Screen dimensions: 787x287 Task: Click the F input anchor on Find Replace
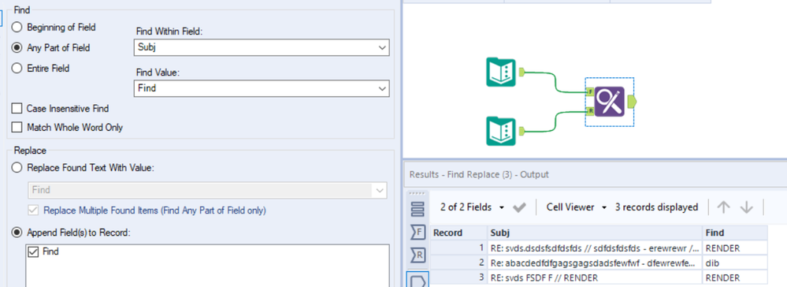[x=590, y=92]
